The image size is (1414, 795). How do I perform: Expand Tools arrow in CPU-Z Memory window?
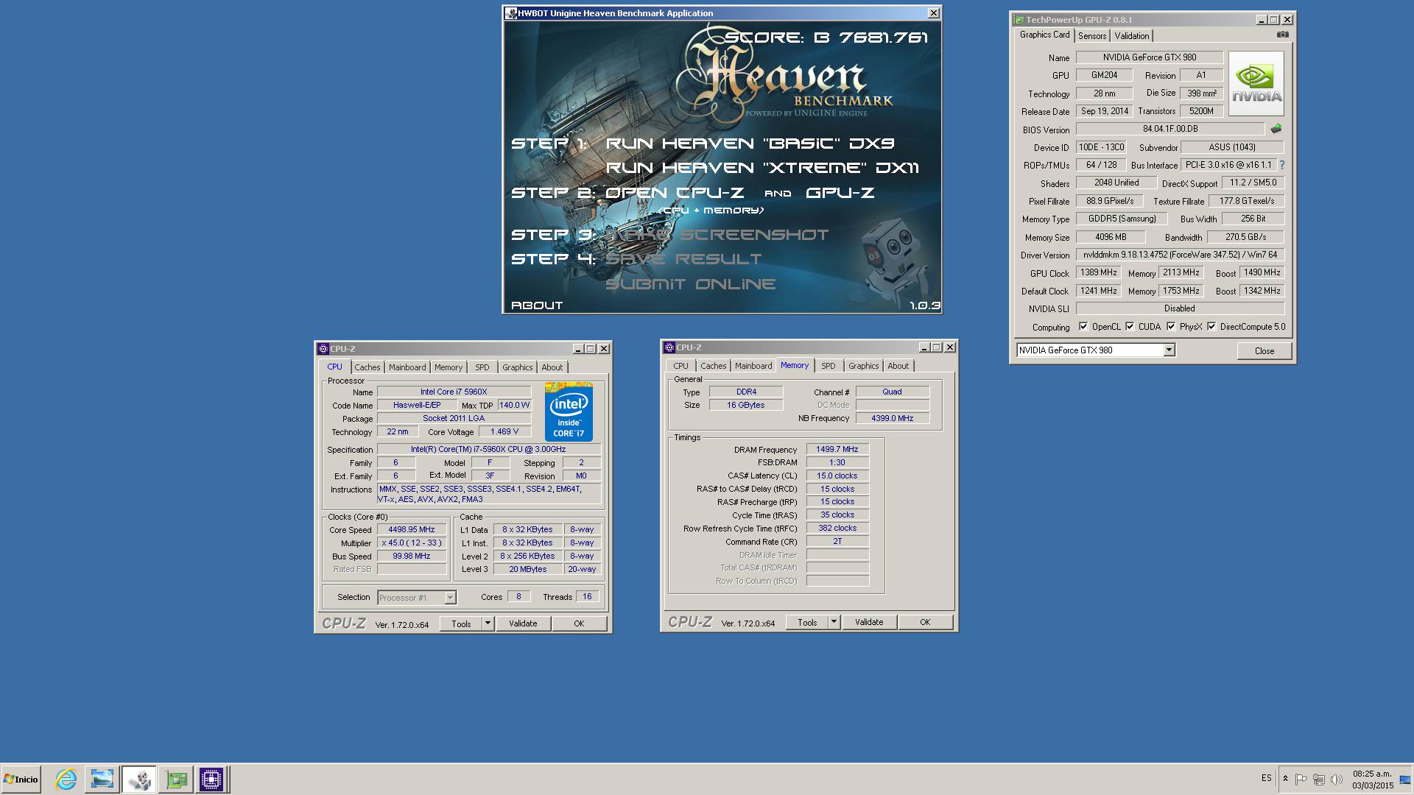[x=834, y=622]
